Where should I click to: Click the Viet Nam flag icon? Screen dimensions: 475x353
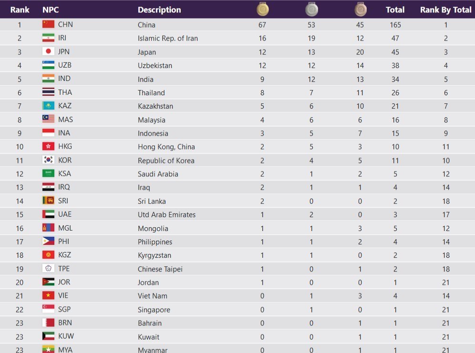click(48, 295)
